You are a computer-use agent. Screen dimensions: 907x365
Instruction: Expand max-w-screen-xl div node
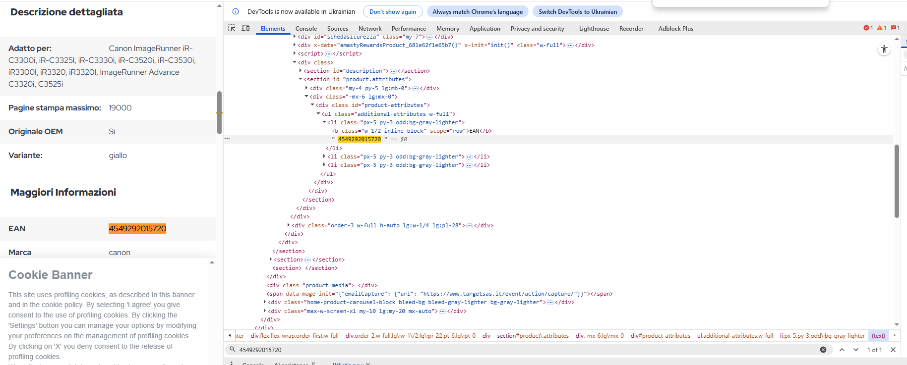[265, 311]
